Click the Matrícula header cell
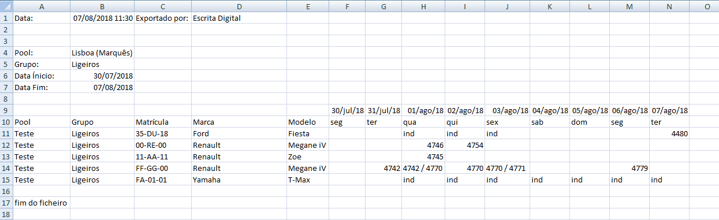The image size is (719, 220). click(x=162, y=122)
